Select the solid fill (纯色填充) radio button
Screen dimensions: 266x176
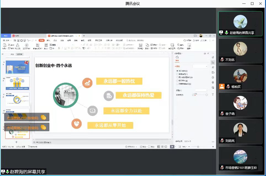click(x=177, y=71)
